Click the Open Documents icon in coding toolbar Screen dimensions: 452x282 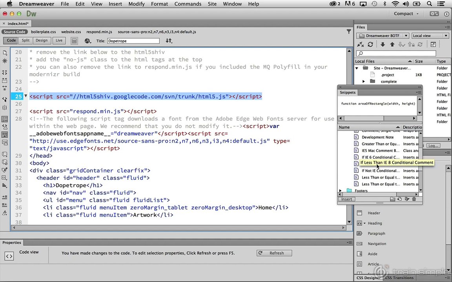tap(5, 52)
